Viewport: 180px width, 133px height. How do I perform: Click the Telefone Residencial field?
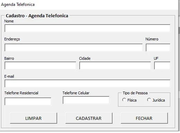click(28, 102)
